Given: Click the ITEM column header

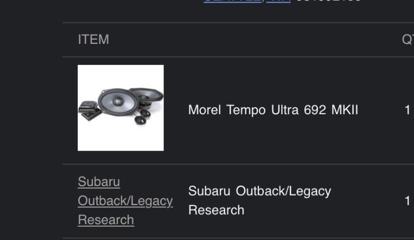Looking at the screenshot, I should 94,40.
